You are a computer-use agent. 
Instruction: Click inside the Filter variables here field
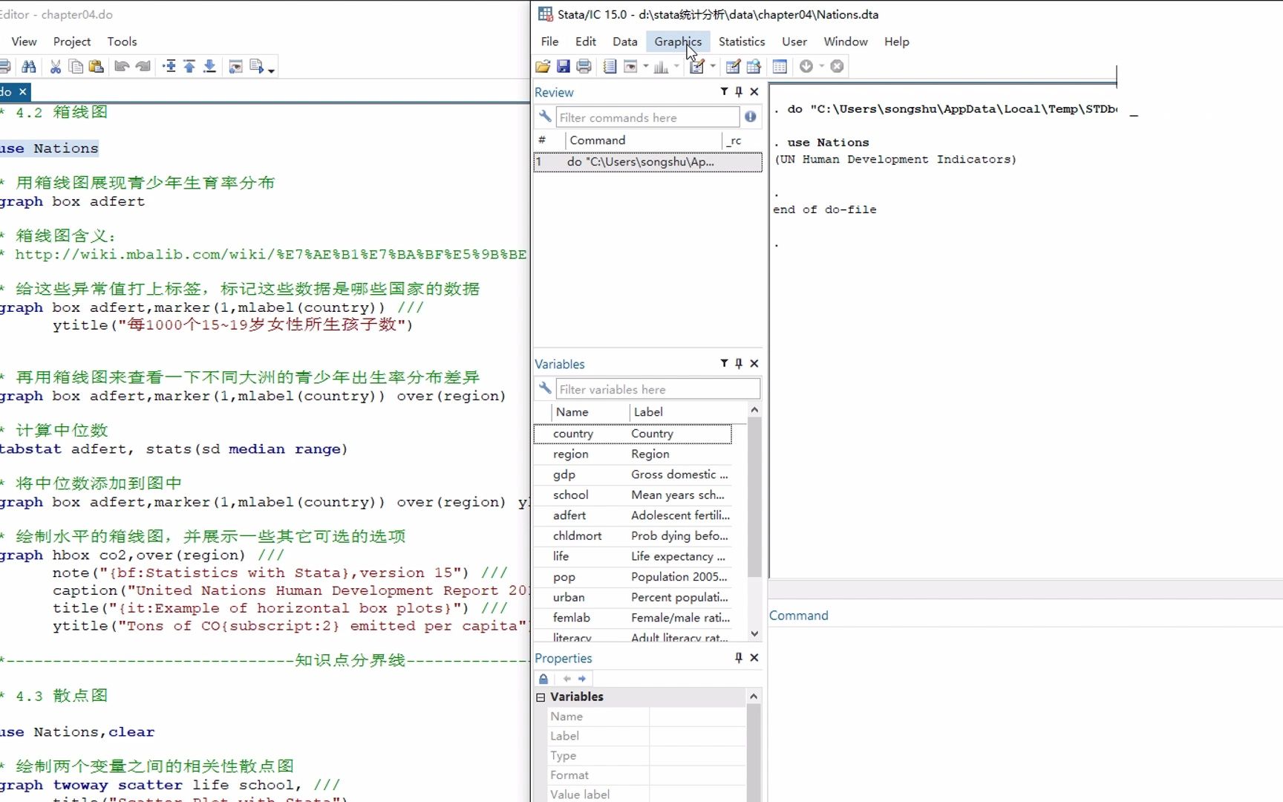coord(658,389)
